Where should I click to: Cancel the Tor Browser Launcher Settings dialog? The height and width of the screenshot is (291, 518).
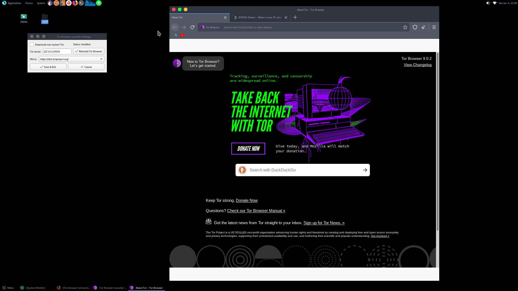click(86, 67)
